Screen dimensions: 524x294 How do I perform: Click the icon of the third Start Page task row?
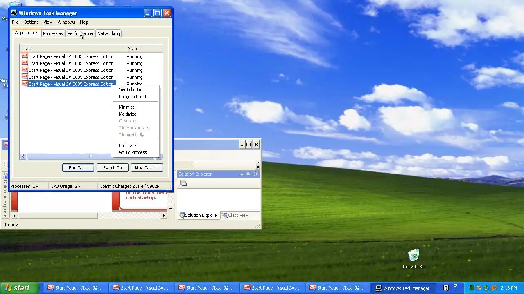point(25,70)
